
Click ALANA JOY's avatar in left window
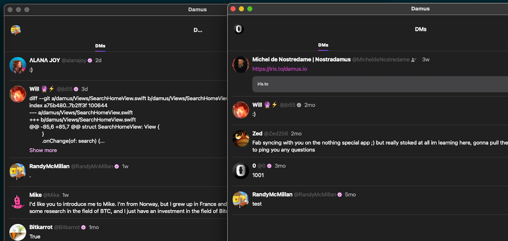[x=18, y=65]
